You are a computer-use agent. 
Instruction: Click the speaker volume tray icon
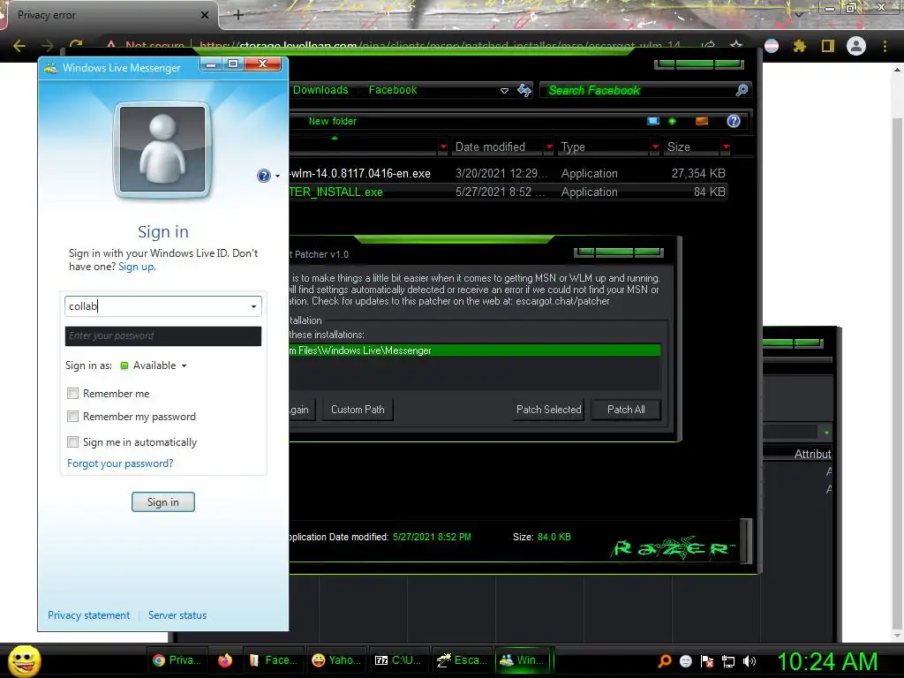(x=749, y=661)
